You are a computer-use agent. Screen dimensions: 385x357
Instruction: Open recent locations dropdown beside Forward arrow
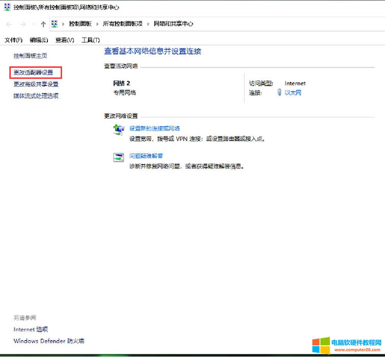(34, 24)
